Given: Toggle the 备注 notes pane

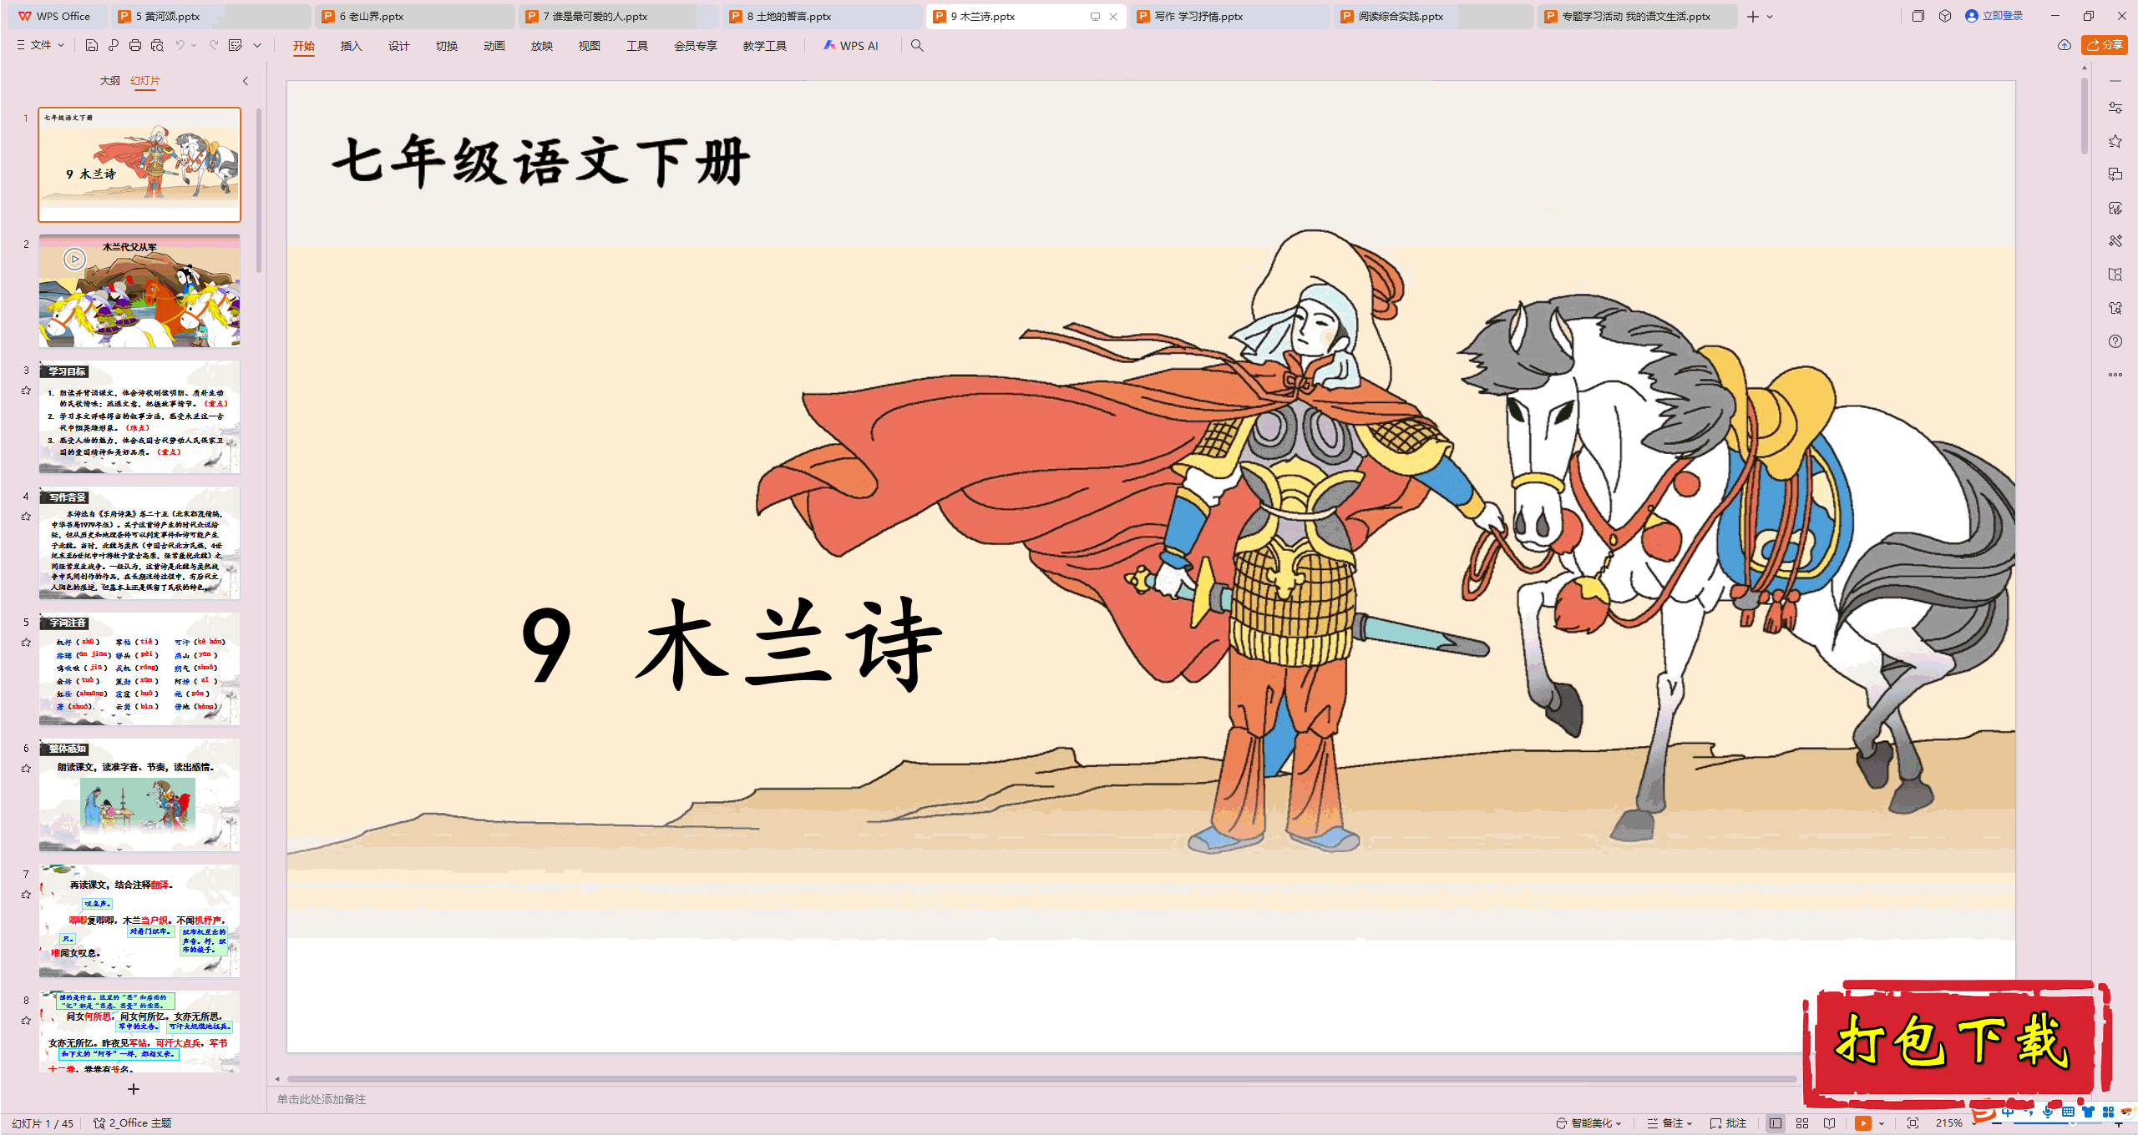Looking at the screenshot, I should click(x=1669, y=1123).
